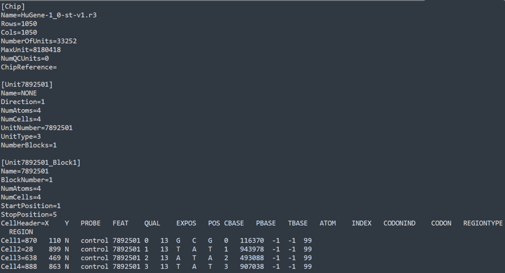Click the CODON column header text
505x273 pixels.
tap(441, 224)
